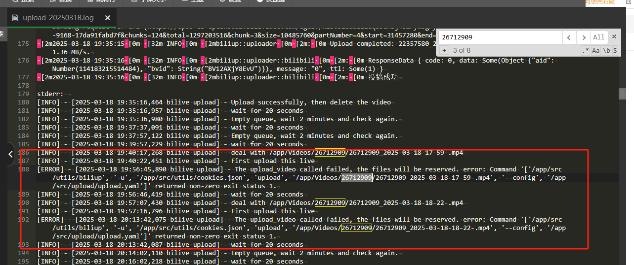Click the '1.36 MB/s.' text
The height and width of the screenshot is (265, 634).
pyautogui.click(x=71, y=52)
